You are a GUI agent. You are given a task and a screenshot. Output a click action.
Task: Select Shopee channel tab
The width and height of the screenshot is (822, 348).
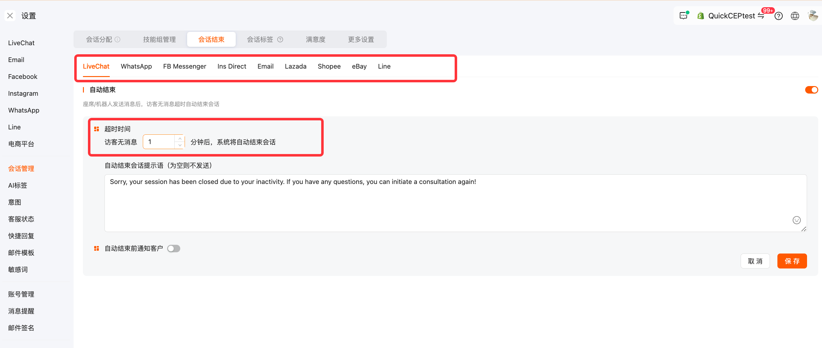click(x=329, y=66)
